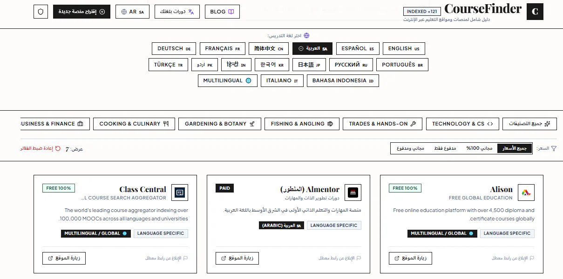The width and height of the screenshot is (563, 279).
Task: Click Alison card title
Action: click(502, 189)
